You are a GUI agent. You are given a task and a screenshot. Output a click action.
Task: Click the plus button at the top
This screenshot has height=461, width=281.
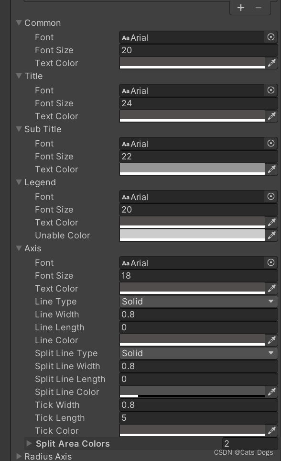[x=241, y=7]
